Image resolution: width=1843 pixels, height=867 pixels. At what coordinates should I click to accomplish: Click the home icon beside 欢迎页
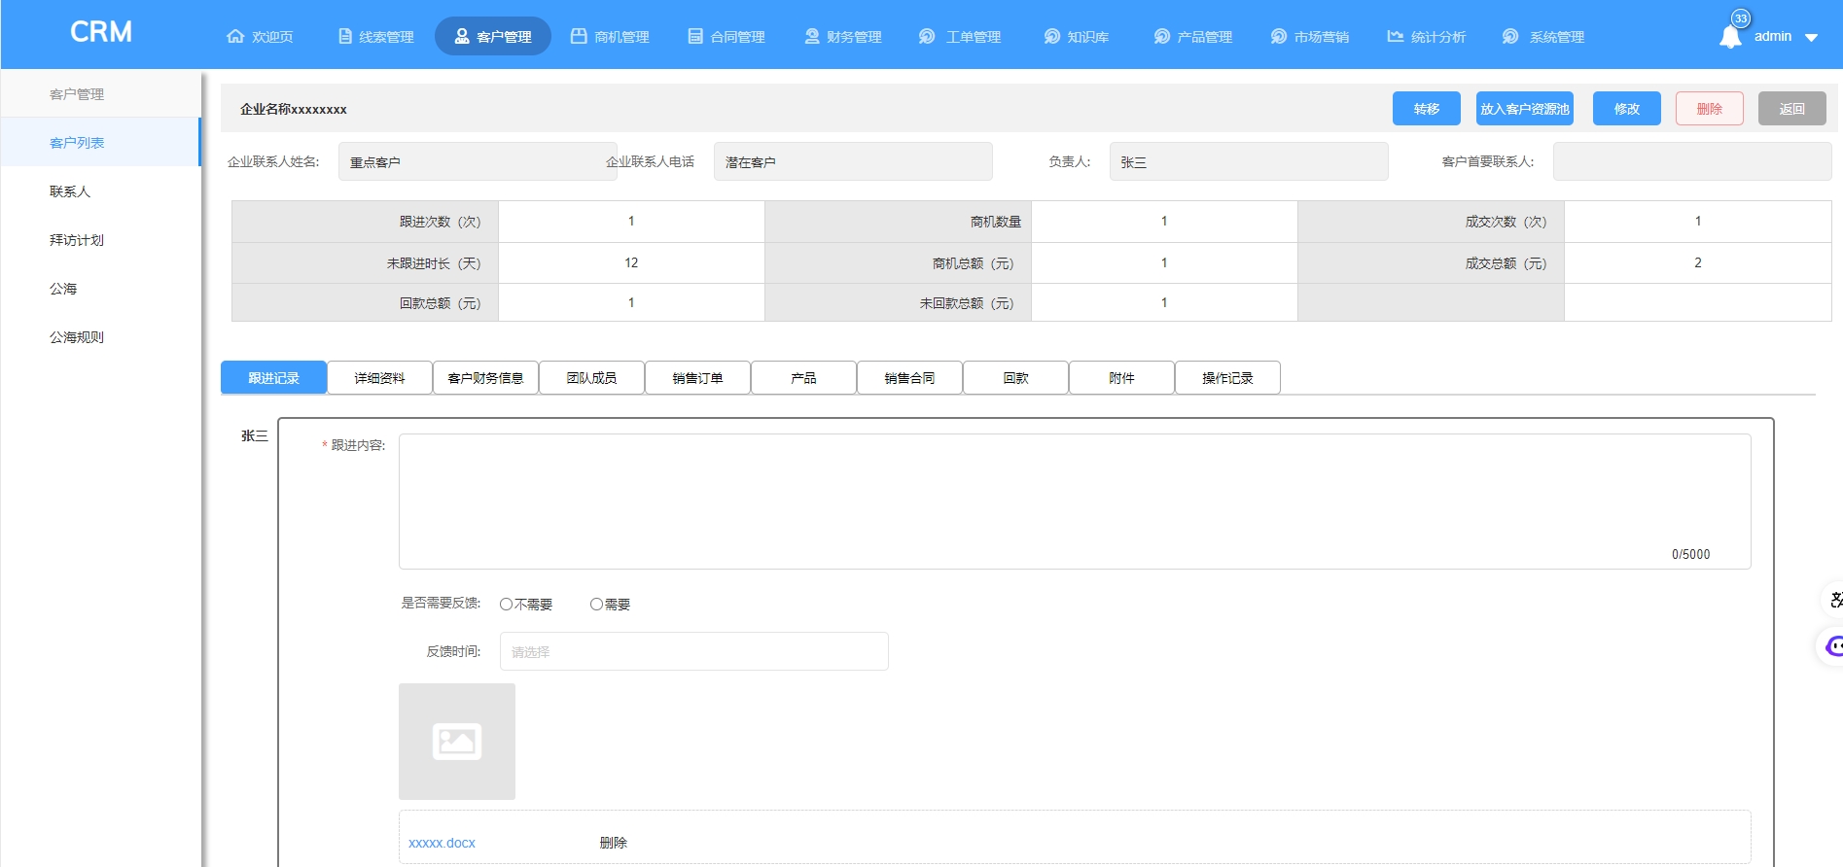coord(235,36)
